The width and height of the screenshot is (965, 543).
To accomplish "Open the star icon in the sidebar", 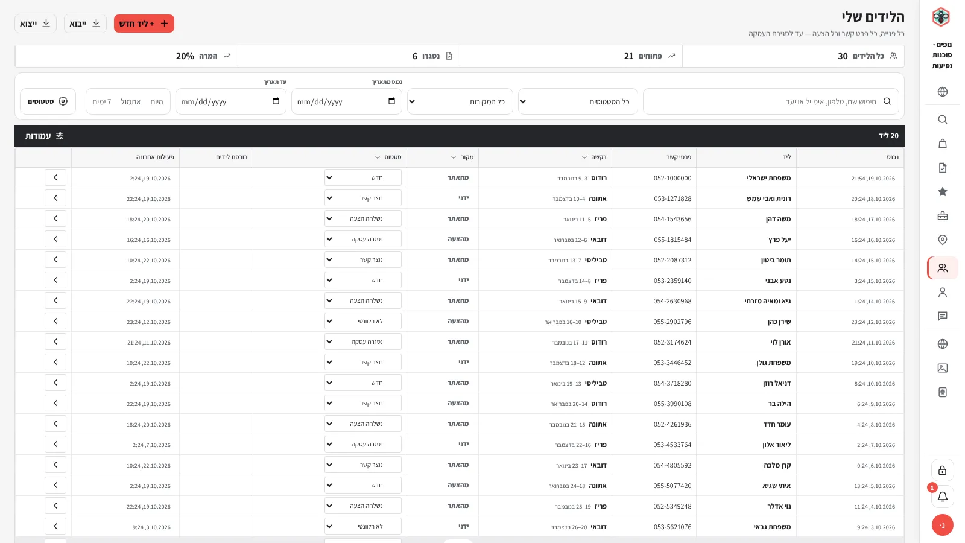I will (943, 192).
